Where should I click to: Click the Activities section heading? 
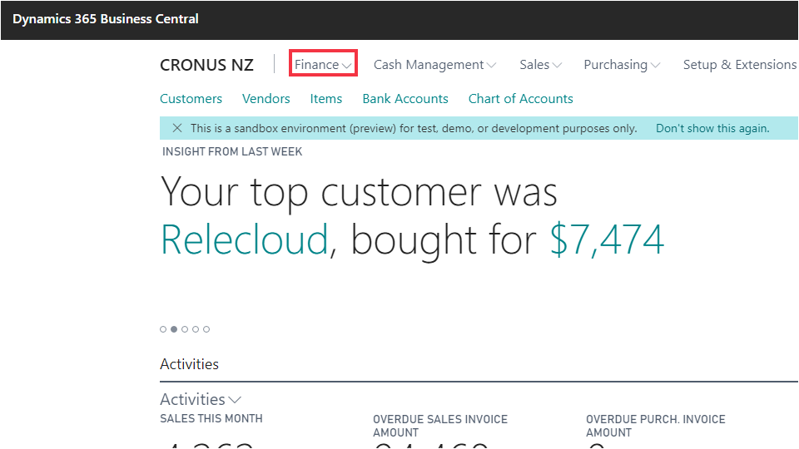pyautogui.click(x=189, y=364)
